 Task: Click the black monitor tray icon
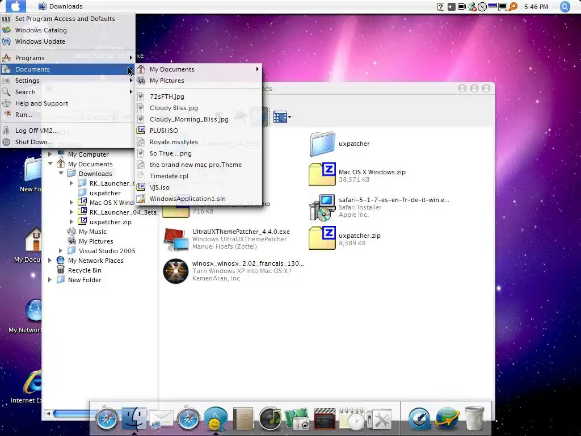pos(503,7)
